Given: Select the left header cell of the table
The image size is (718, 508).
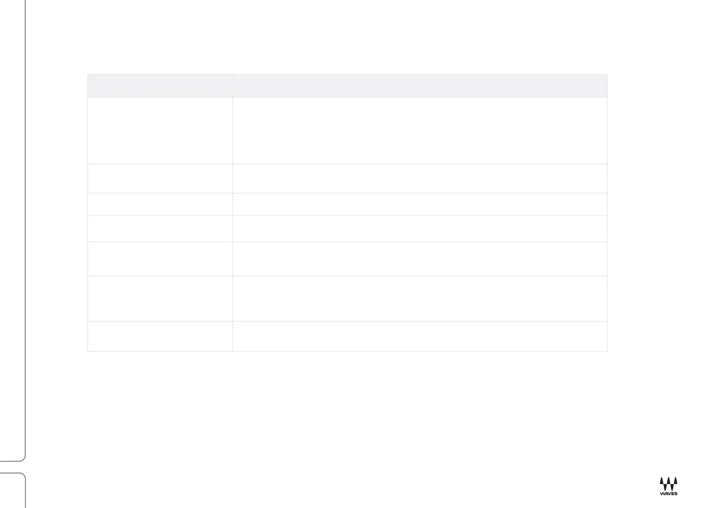Looking at the screenshot, I should tap(160, 86).
